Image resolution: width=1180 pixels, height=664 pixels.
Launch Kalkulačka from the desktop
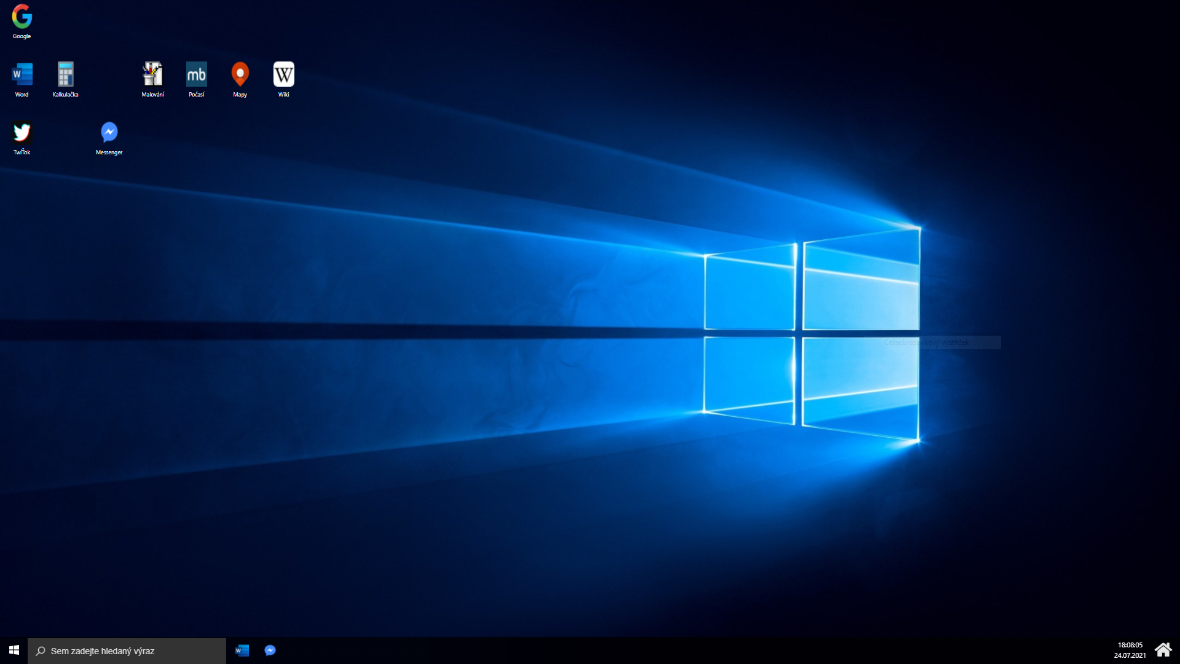click(x=65, y=79)
